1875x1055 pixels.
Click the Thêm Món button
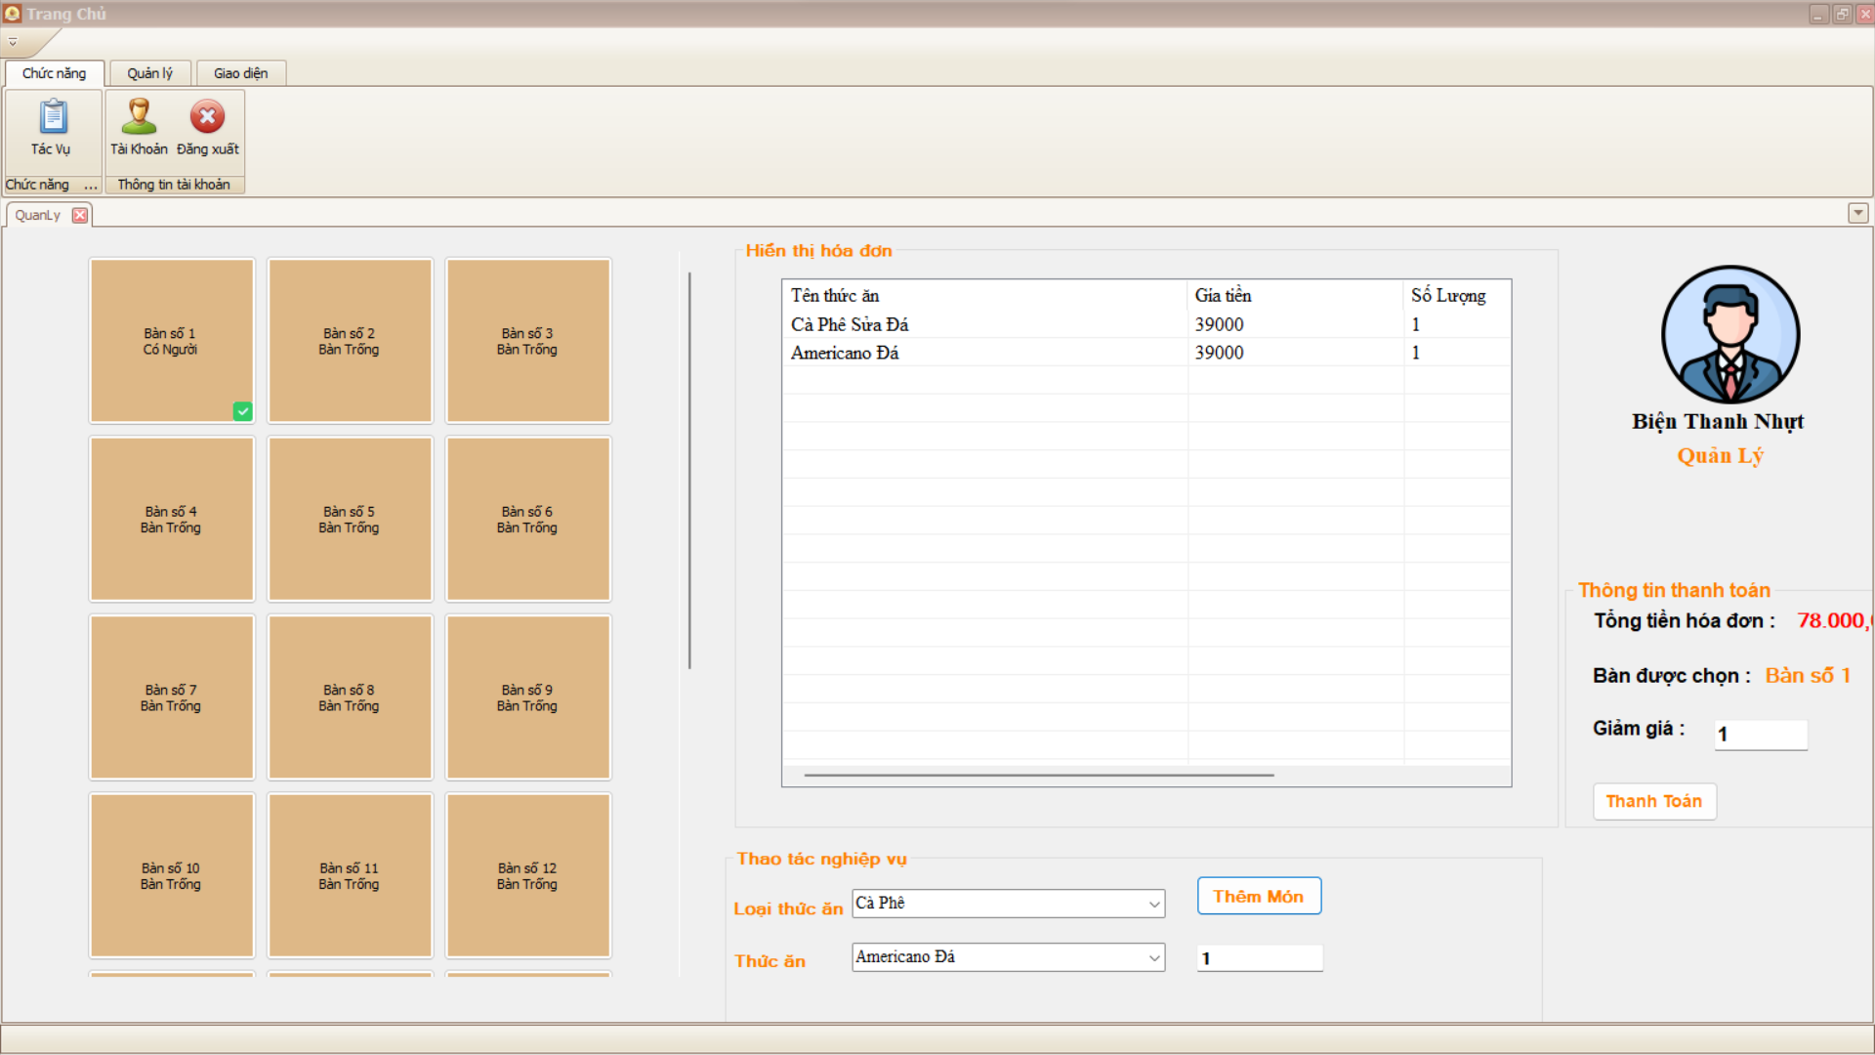[x=1258, y=897]
